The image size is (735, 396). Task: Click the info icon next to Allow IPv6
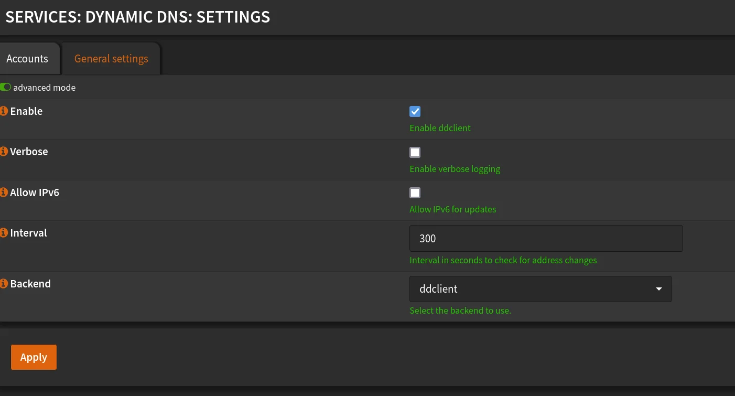click(x=4, y=192)
